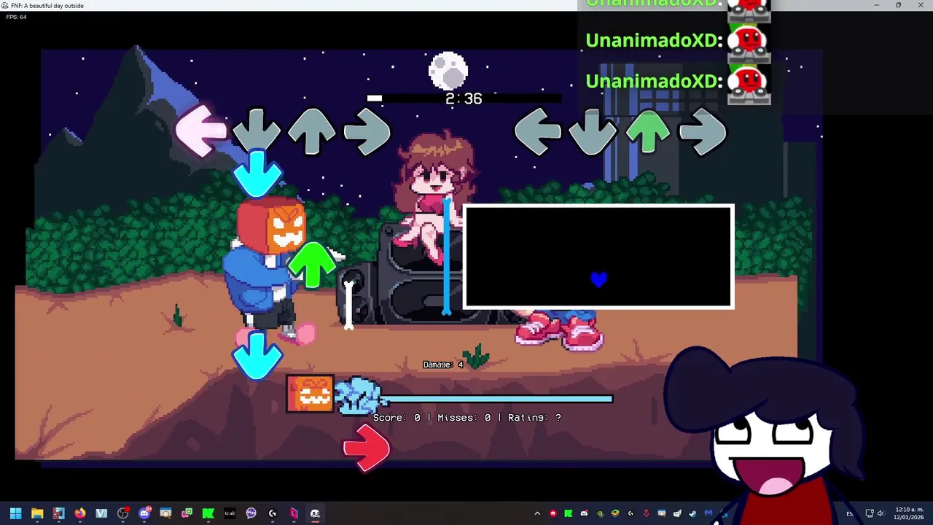Click the Score: 0 Misses: 0 text
Viewport: 933px width, 525px height.
pos(467,418)
